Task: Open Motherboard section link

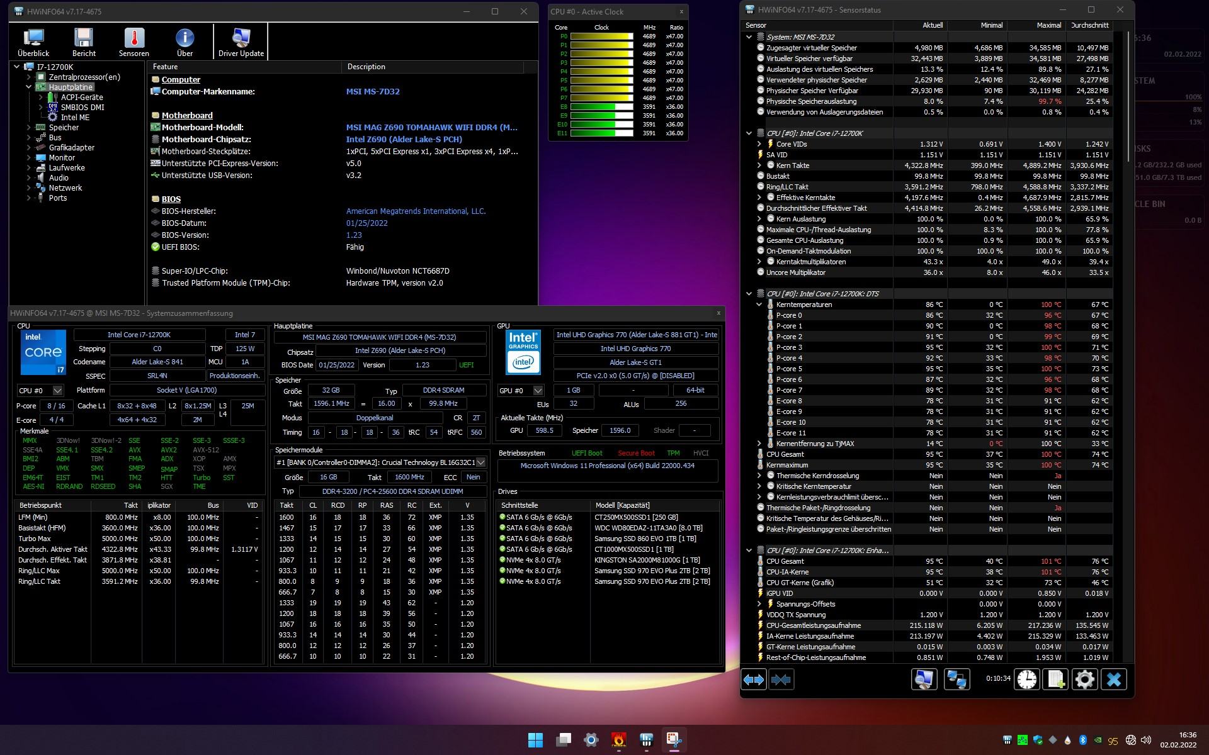Action: (187, 115)
